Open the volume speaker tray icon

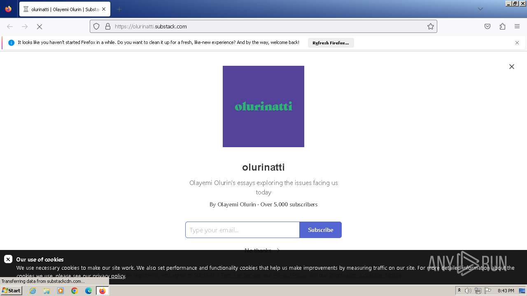pyautogui.click(x=468, y=291)
